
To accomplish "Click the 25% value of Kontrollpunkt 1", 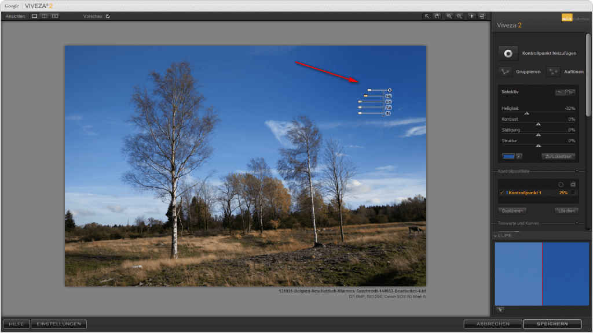I will 563,193.
